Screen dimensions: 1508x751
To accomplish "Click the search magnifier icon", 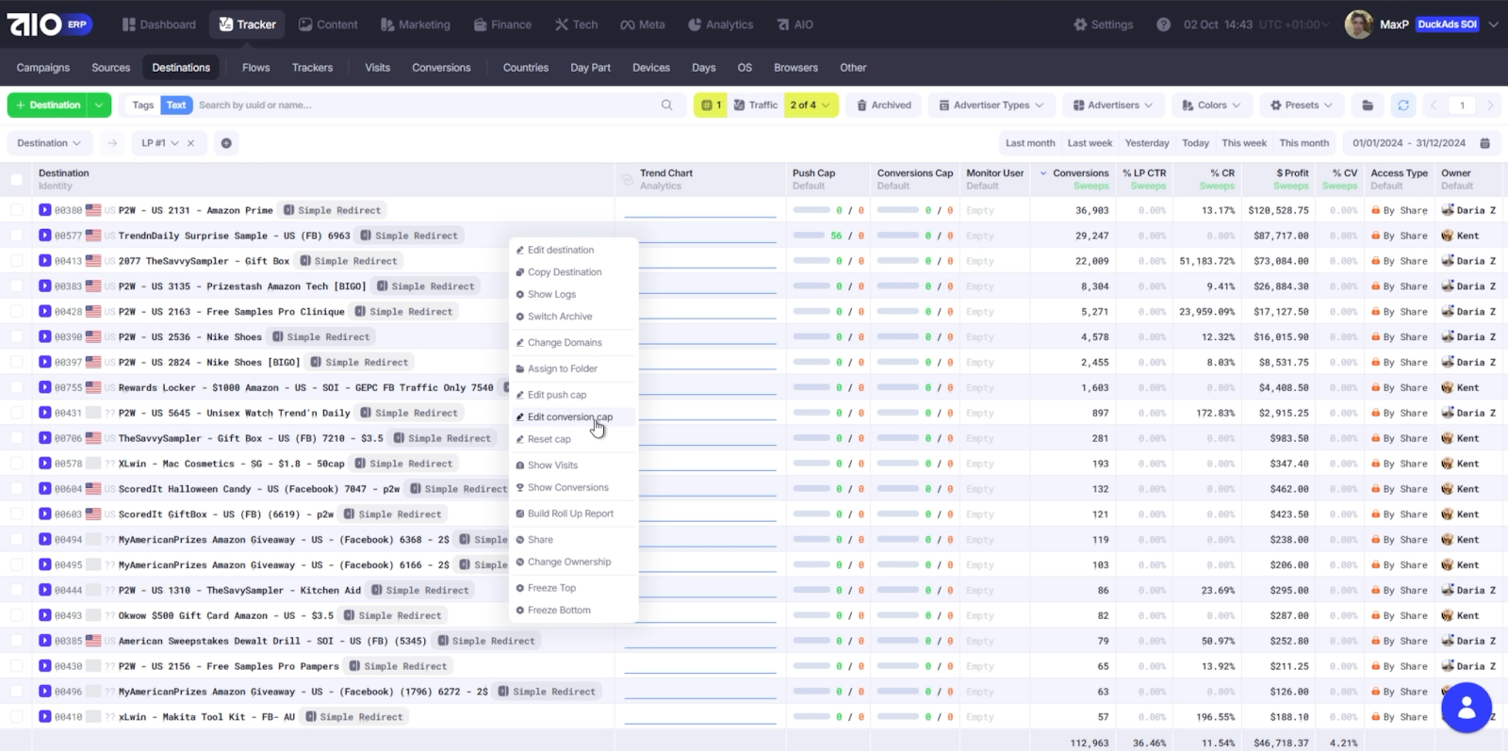I will (x=667, y=106).
